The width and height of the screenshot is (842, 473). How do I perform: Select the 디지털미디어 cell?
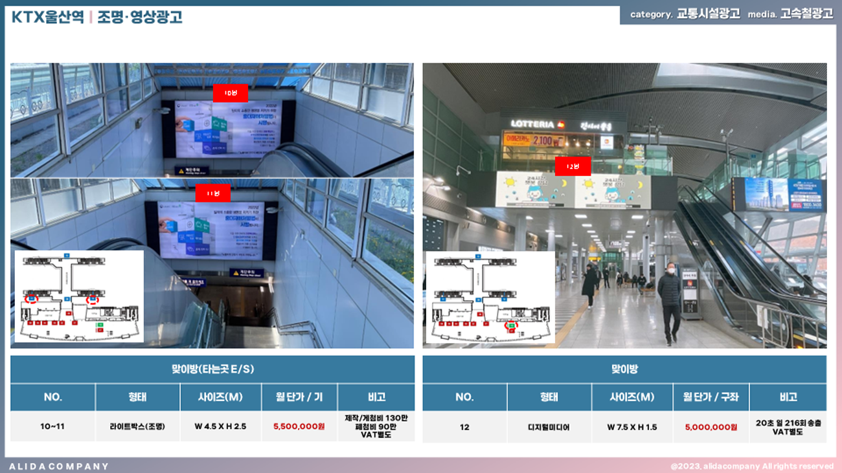click(549, 427)
